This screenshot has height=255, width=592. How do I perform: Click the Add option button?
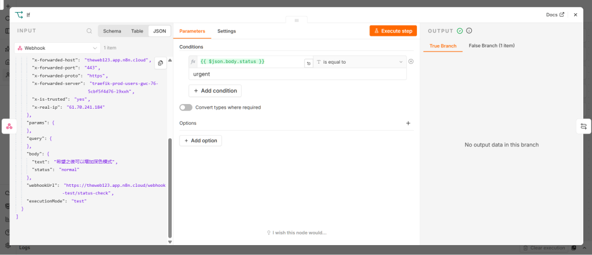[201, 141]
